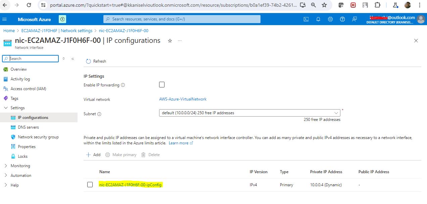427x204 pixels.
Task: Collapse the Settings section
Action: 6,108
